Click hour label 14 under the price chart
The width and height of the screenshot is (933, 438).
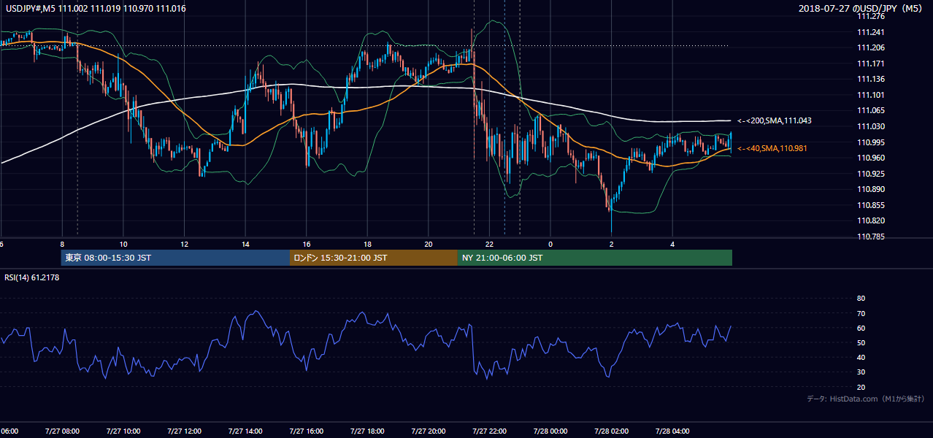point(245,244)
